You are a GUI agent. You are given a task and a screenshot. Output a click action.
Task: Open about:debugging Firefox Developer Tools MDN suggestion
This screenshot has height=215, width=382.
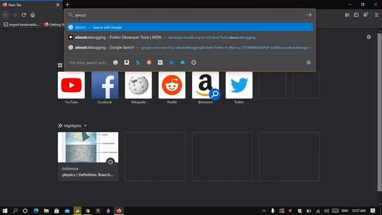tap(190, 37)
